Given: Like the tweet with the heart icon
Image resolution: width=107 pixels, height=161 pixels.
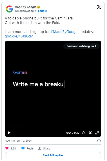Looking at the screenshot, I should (7, 148).
